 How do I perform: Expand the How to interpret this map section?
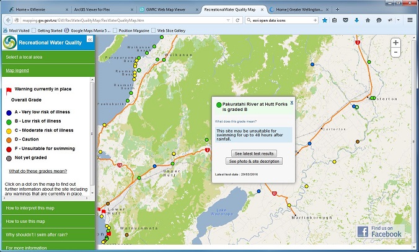point(48,208)
